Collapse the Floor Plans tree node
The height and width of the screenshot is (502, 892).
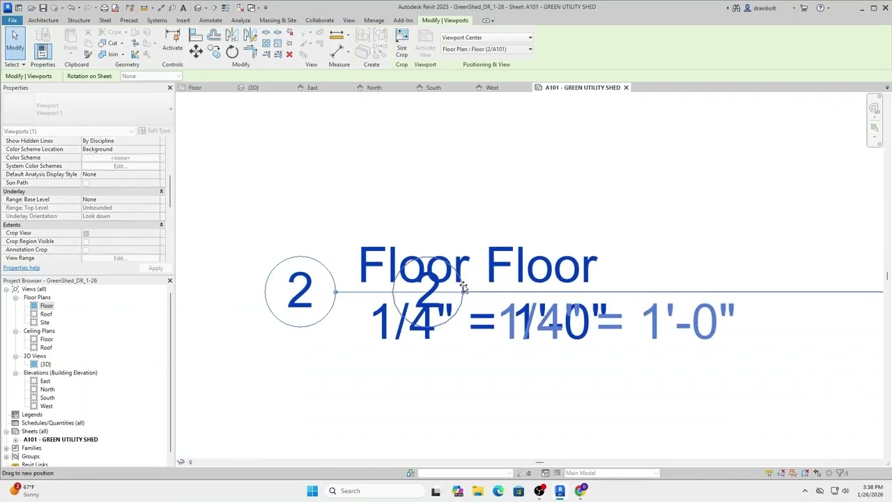click(15, 298)
